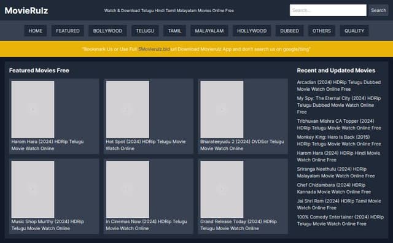Click the site tagline Watch & Download text
Viewport: 393px width, 243px height.
click(169, 10)
